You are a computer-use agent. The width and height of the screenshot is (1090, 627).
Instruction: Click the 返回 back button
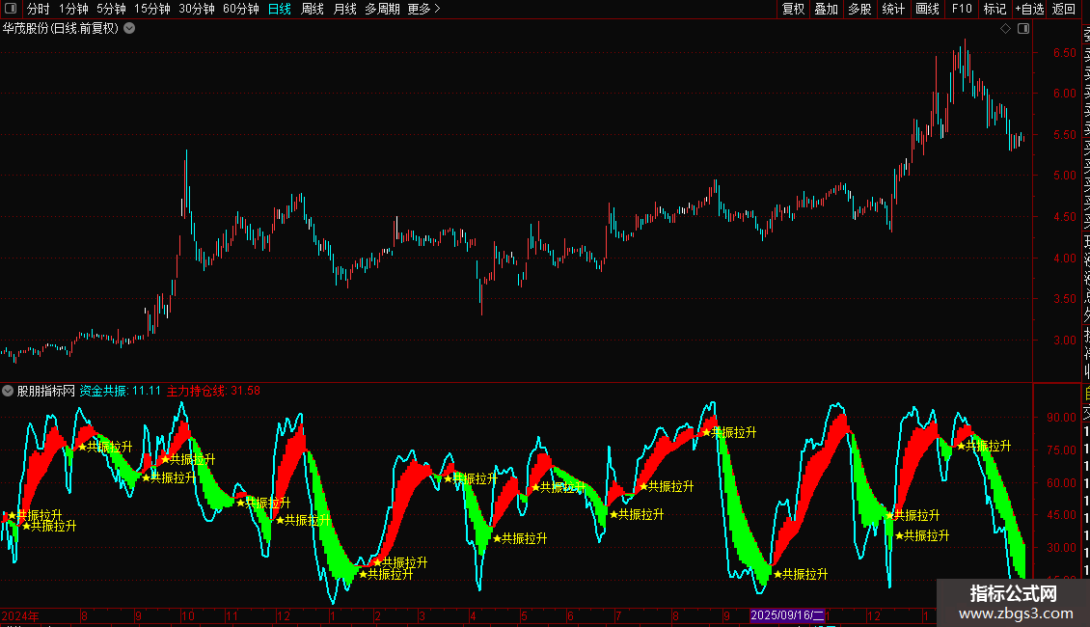point(1064,9)
